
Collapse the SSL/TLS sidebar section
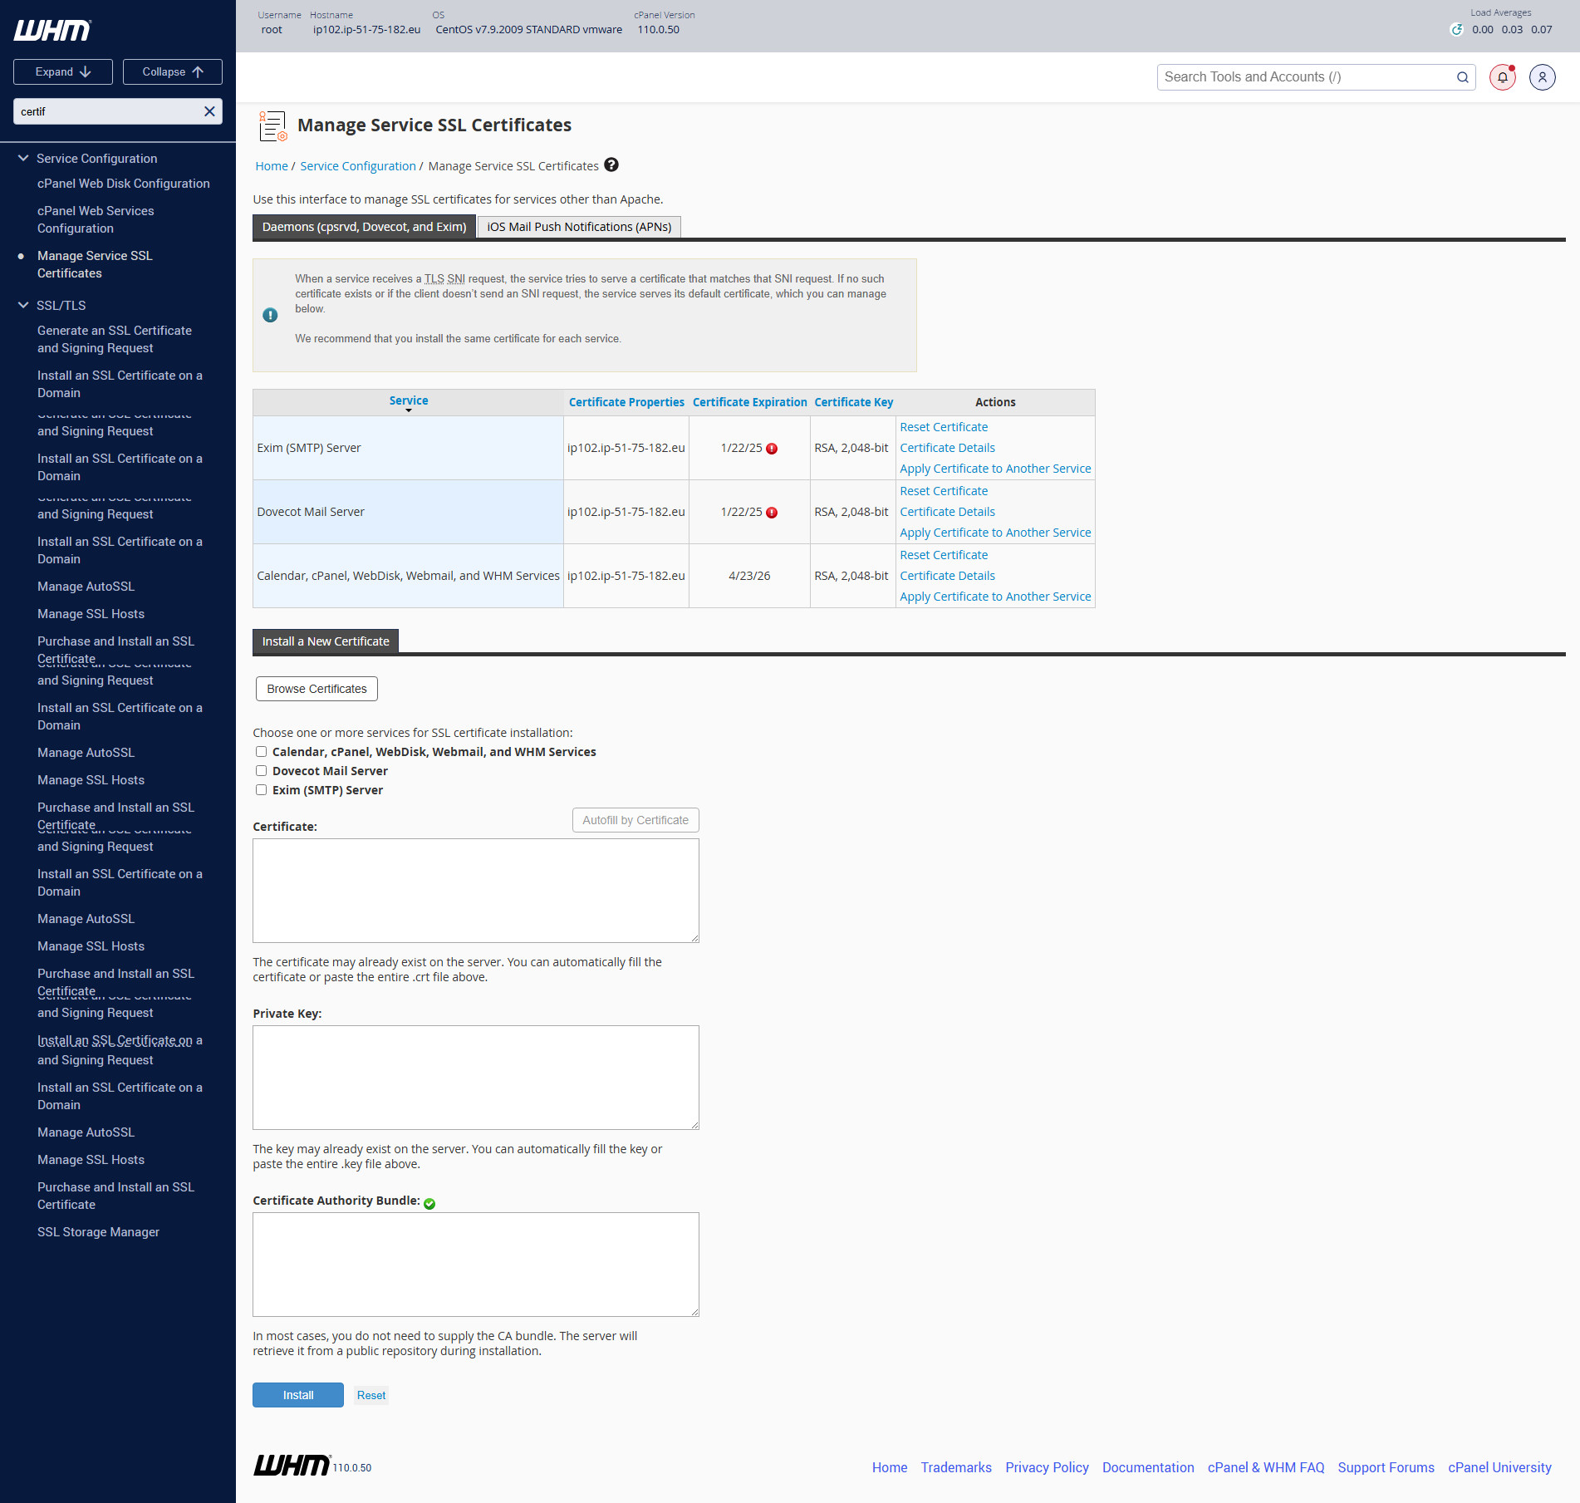click(x=23, y=305)
